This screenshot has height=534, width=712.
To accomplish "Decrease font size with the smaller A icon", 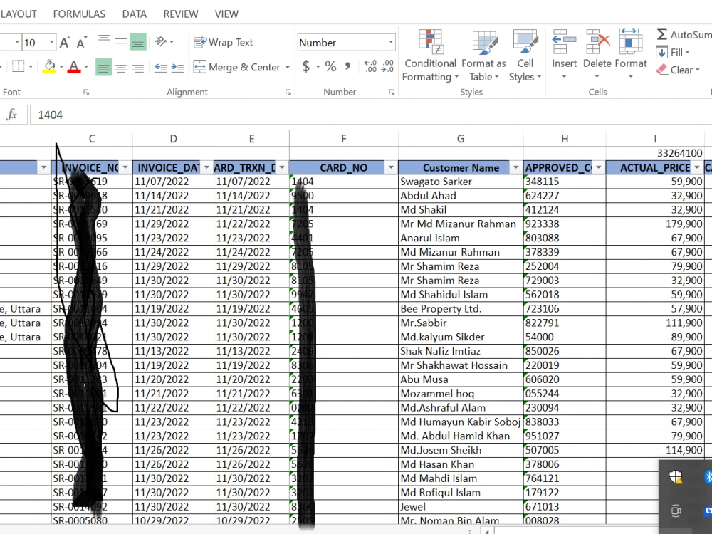I will coord(82,42).
